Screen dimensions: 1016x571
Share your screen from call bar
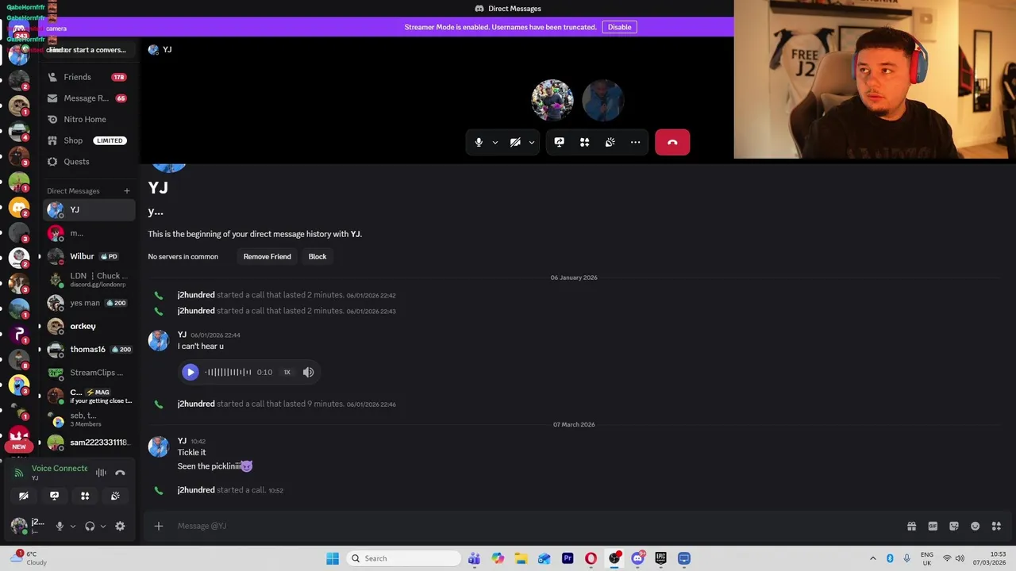(x=559, y=143)
